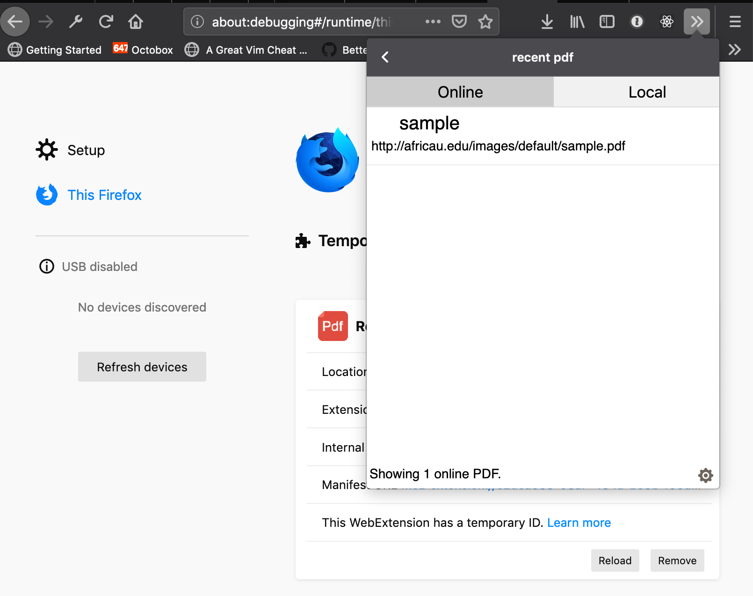753x596 pixels.
Task: Toggle the sidebar view
Action: coord(607,21)
